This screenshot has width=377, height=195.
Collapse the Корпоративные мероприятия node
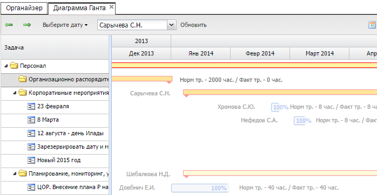[15, 93]
